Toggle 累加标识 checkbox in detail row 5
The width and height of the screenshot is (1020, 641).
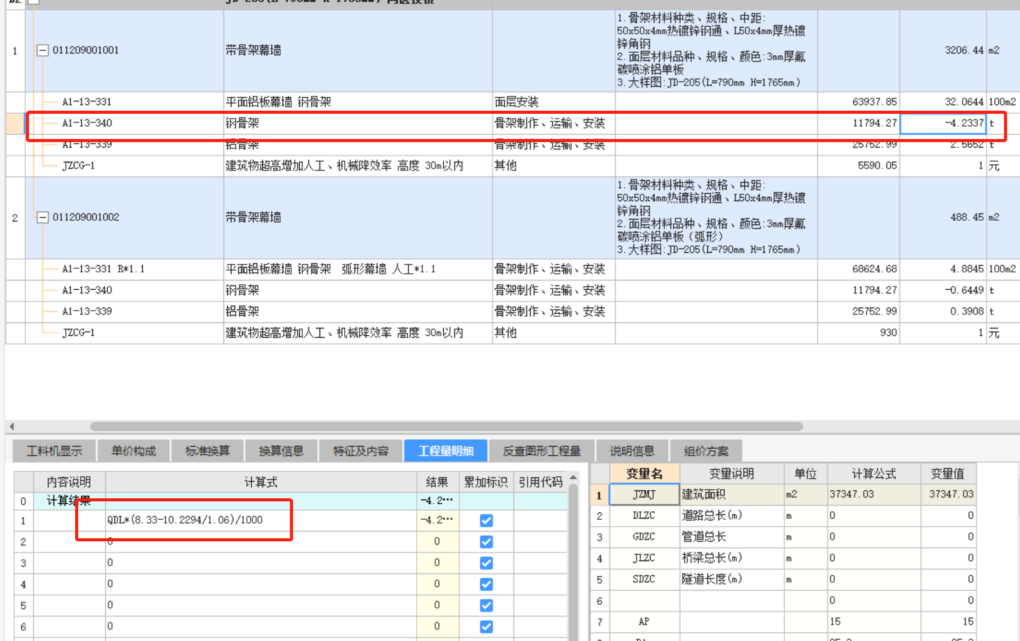[486, 605]
